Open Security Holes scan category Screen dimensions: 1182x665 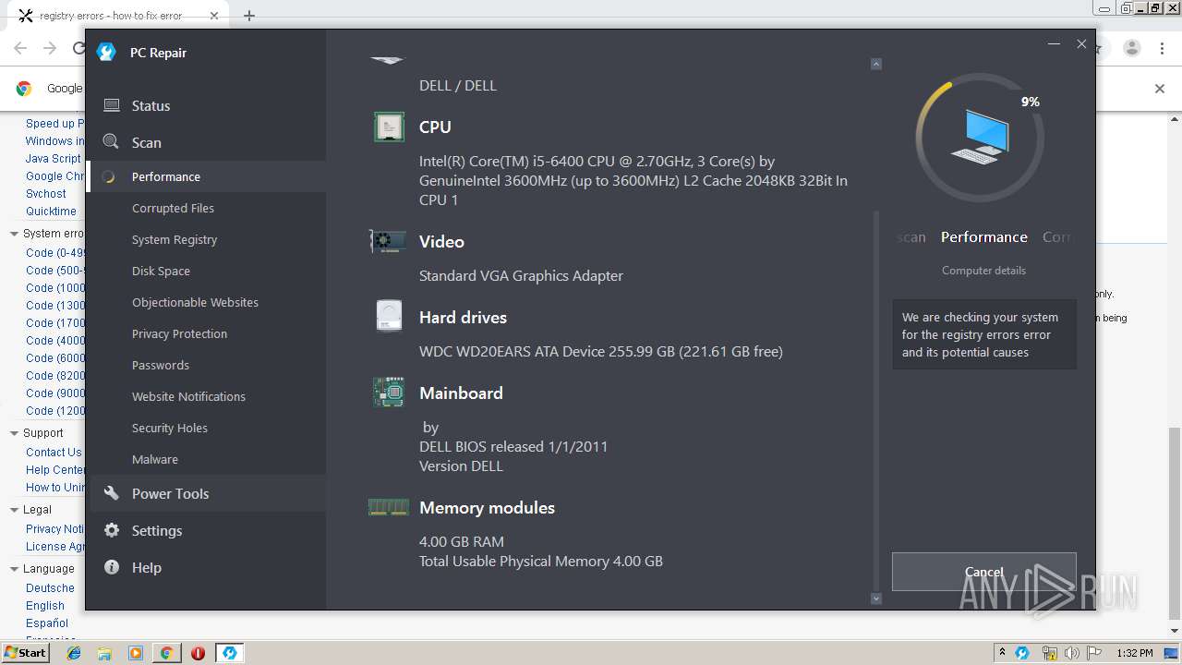[170, 428]
